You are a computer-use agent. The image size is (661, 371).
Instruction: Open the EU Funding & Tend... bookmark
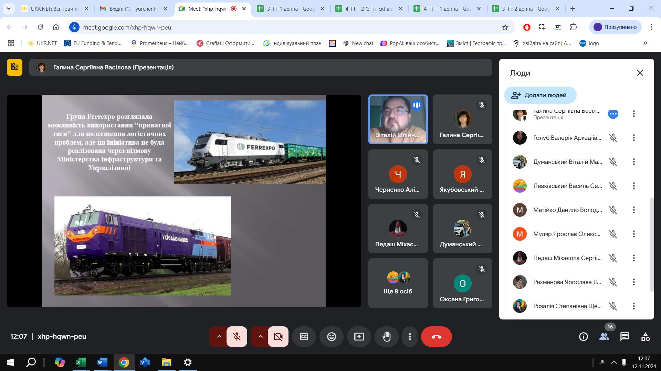tap(93, 43)
